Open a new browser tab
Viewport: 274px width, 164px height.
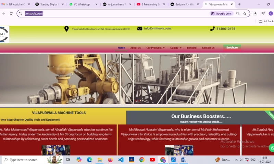[239, 4]
